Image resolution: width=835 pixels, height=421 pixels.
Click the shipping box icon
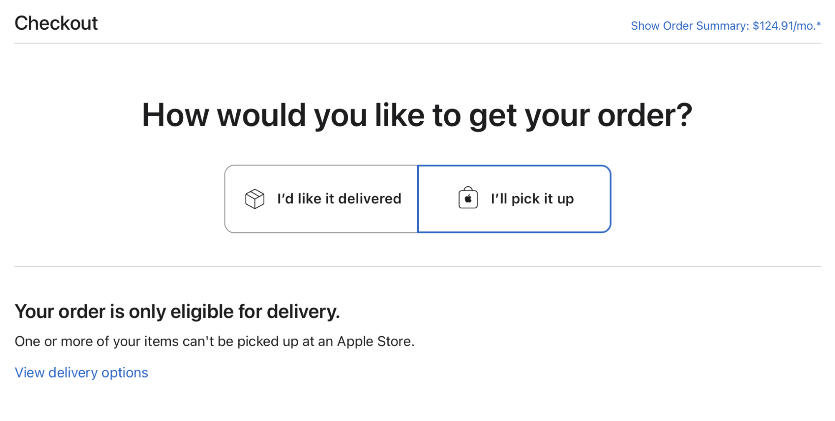point(255,199)
